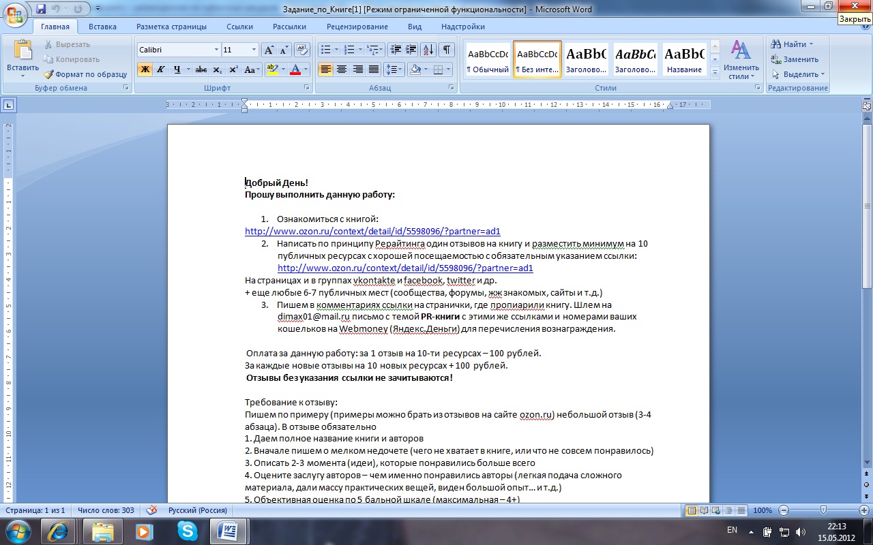Switch to the Ссылки tab
Image resolution: width=873 pixels, height=545 pixels.
[239, 27]
